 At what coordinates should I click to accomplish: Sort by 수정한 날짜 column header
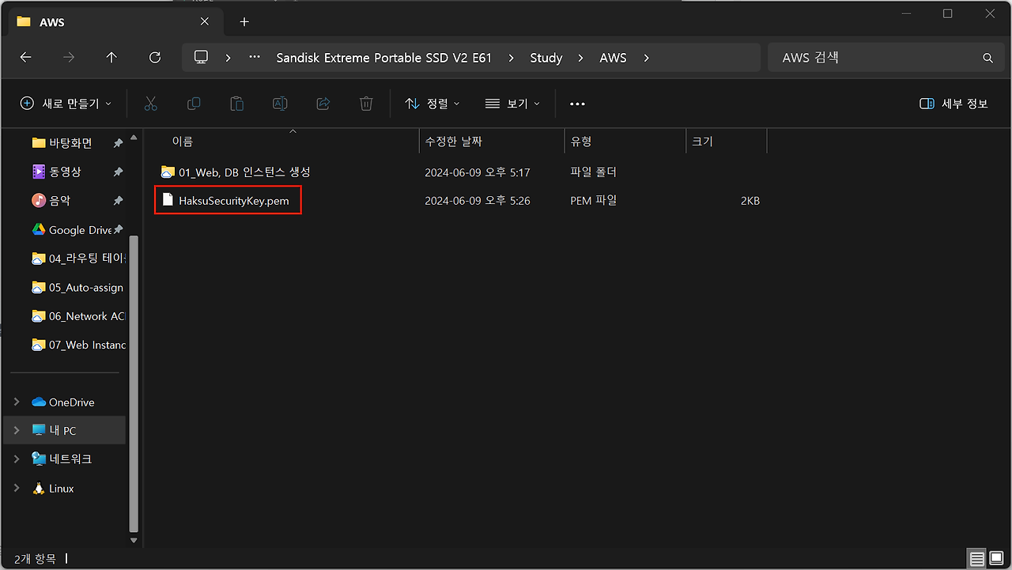click(454, 142)
